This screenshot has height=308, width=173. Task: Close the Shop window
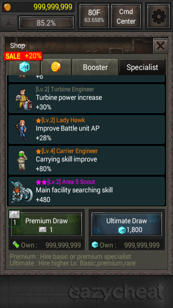click(160, 46)
